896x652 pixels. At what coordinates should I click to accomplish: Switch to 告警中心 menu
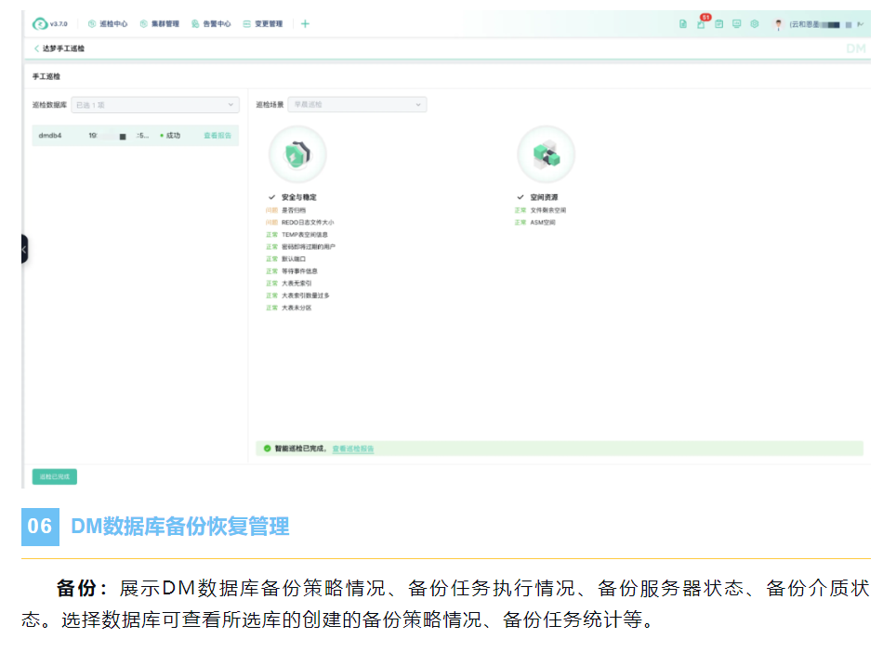click(211, 24)
